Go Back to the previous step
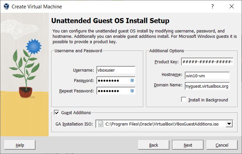Image resolution: width=242 pixels, height=154 pixels. pos(154,145)
